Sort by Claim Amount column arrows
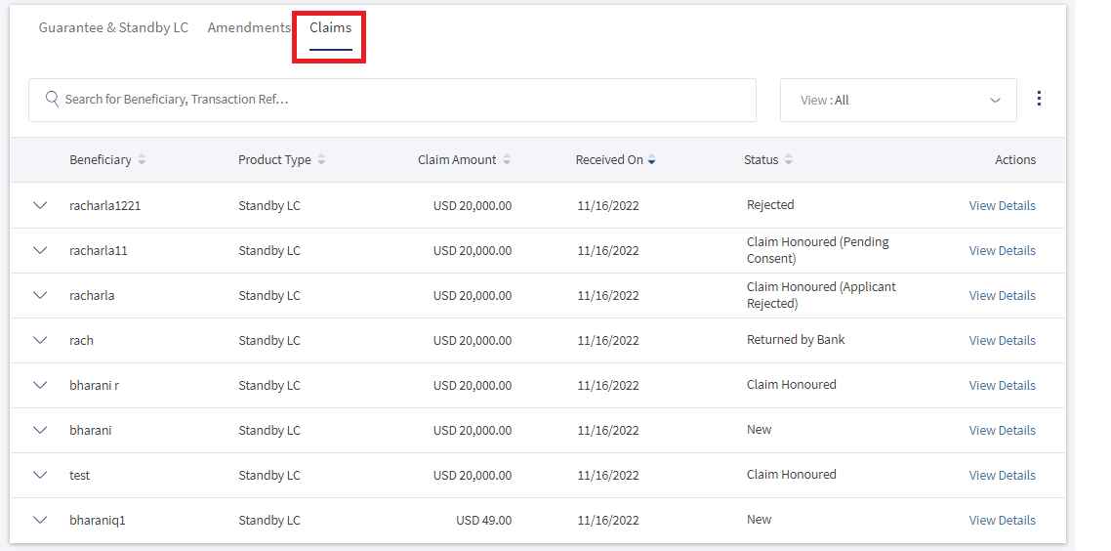This screenshot has height=551, width=1111. 507,160
